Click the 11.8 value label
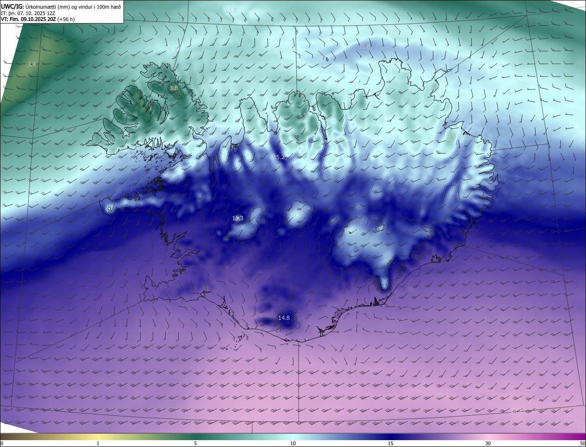The width and height of the screenshot is (586, 447). (364, 47)
